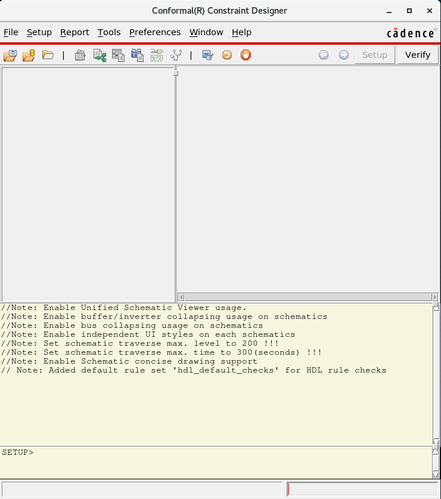Open the Help menu

(x=241, y=32)
